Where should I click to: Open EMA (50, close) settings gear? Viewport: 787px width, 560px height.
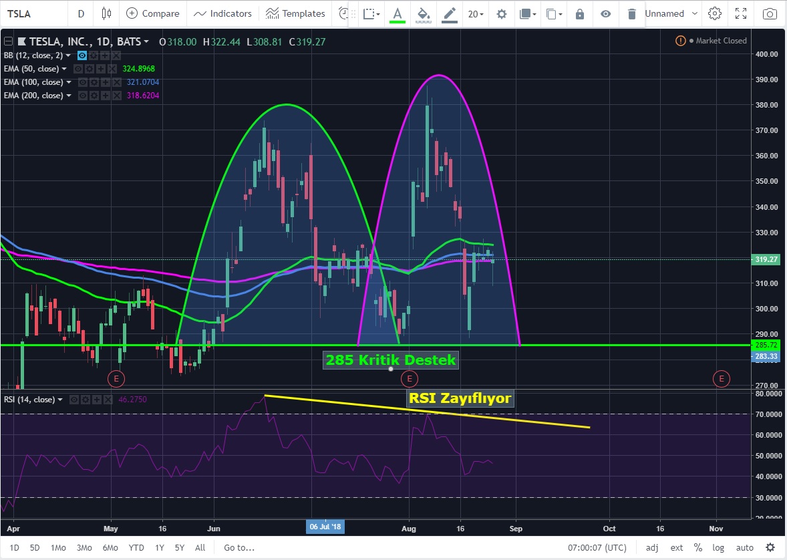90,69
